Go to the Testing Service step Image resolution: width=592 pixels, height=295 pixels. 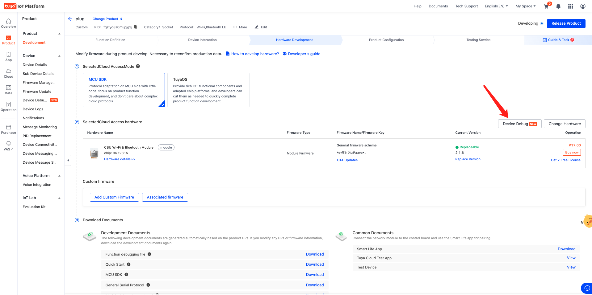[478, 40]
